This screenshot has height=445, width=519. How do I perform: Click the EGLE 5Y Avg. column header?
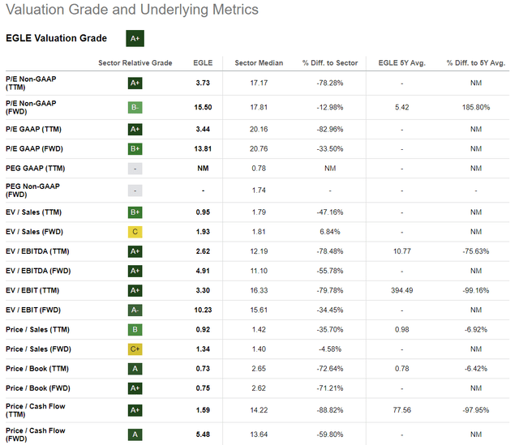coord(401,62)
